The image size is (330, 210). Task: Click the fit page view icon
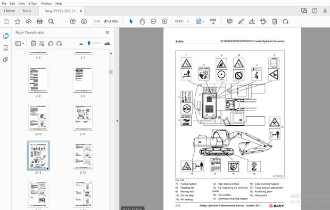(199, 21)
